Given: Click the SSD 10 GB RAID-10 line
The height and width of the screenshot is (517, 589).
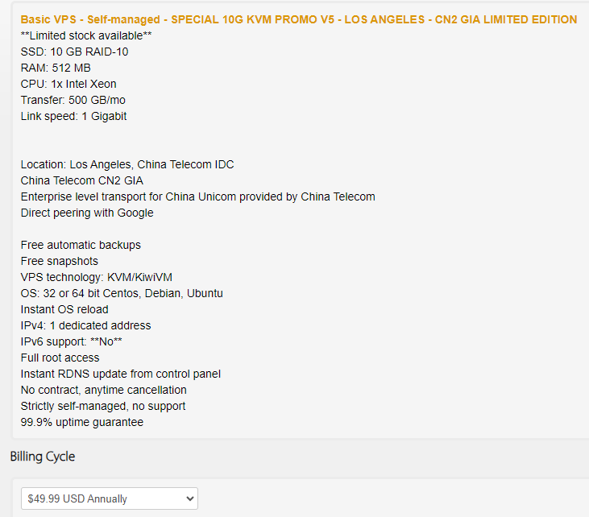Looking at the screenshot, I should (74, 52).
